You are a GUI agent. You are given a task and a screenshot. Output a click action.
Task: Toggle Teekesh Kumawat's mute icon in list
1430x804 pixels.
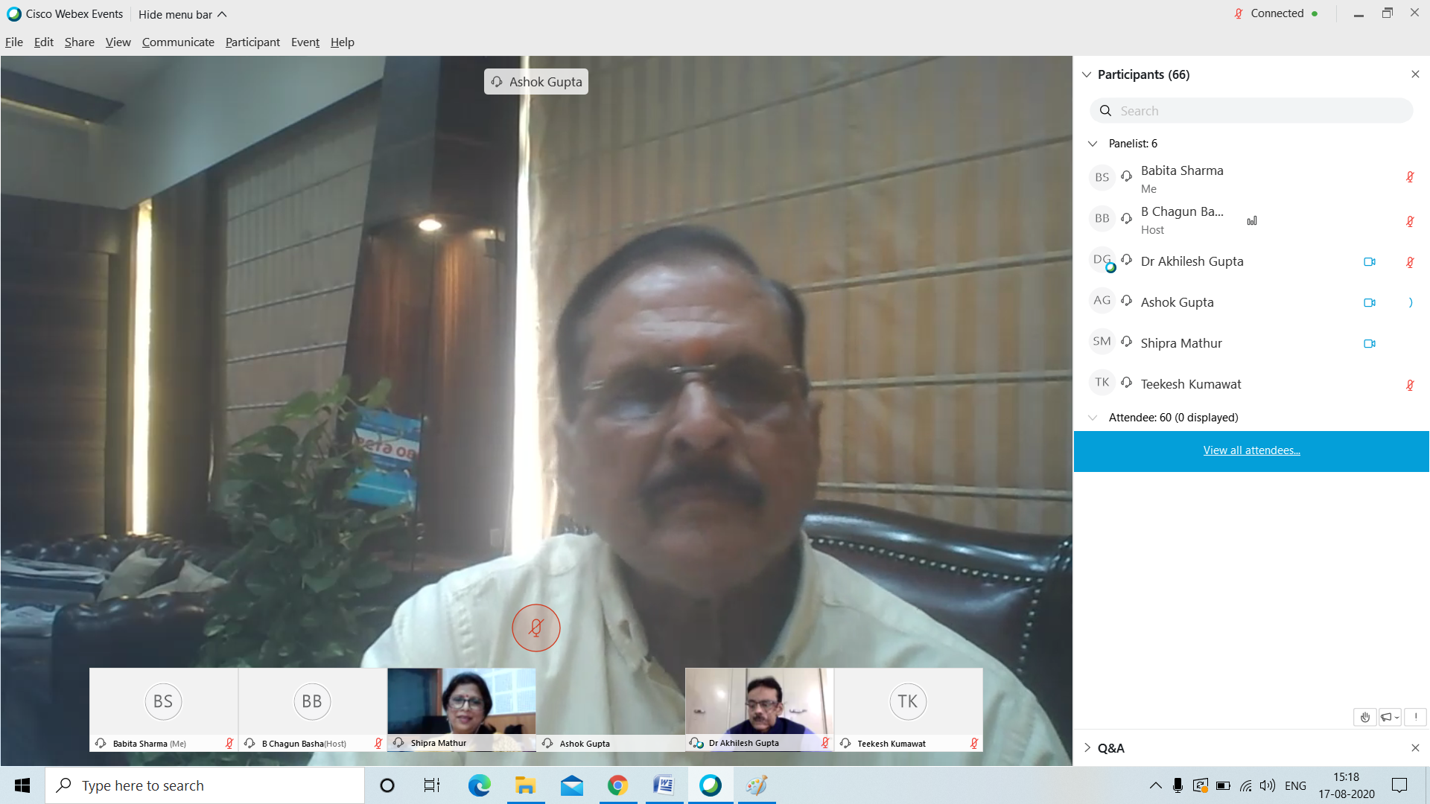tap(1409, 385)
